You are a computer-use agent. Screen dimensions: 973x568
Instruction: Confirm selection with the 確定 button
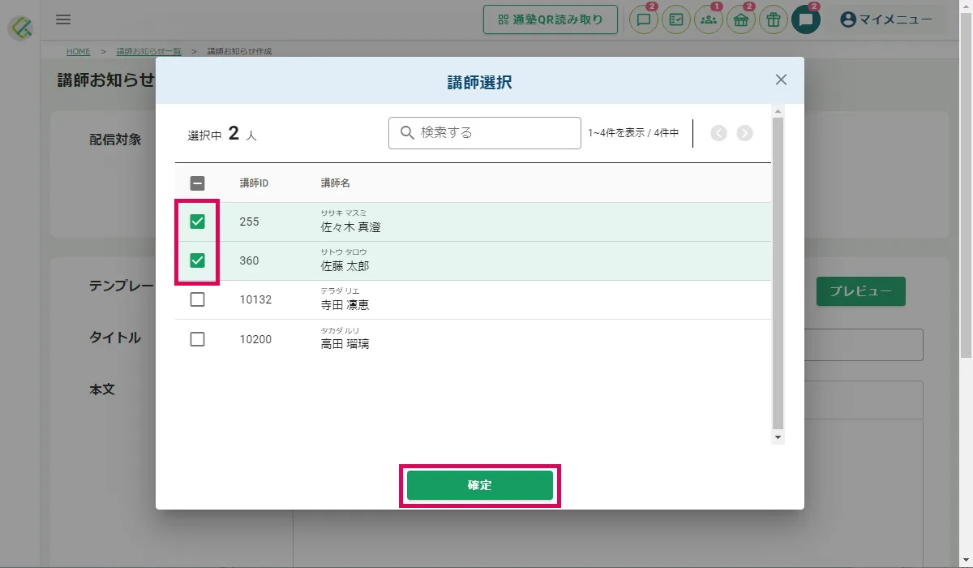click(480, 485)
